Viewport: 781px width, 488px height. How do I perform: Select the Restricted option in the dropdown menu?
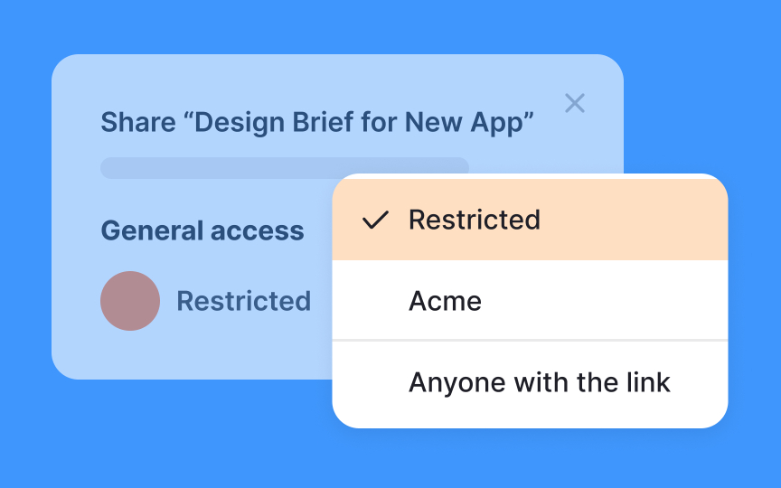pyautogui.click(x=475, y=220)
